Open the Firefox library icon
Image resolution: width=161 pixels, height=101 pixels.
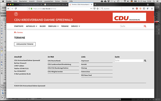click(x=133, y=9)
